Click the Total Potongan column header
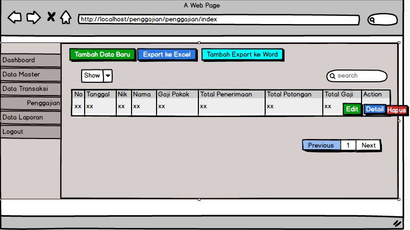 294,95
